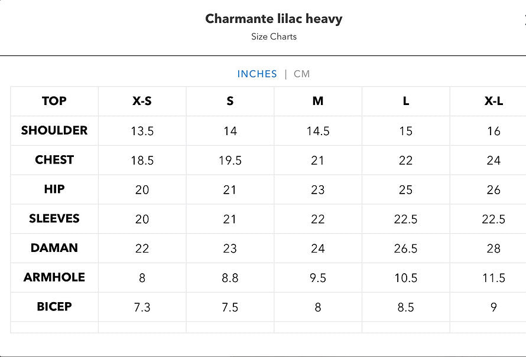Select the SLEEVES row label
526x357 pixels.
(x=54, y=218)
